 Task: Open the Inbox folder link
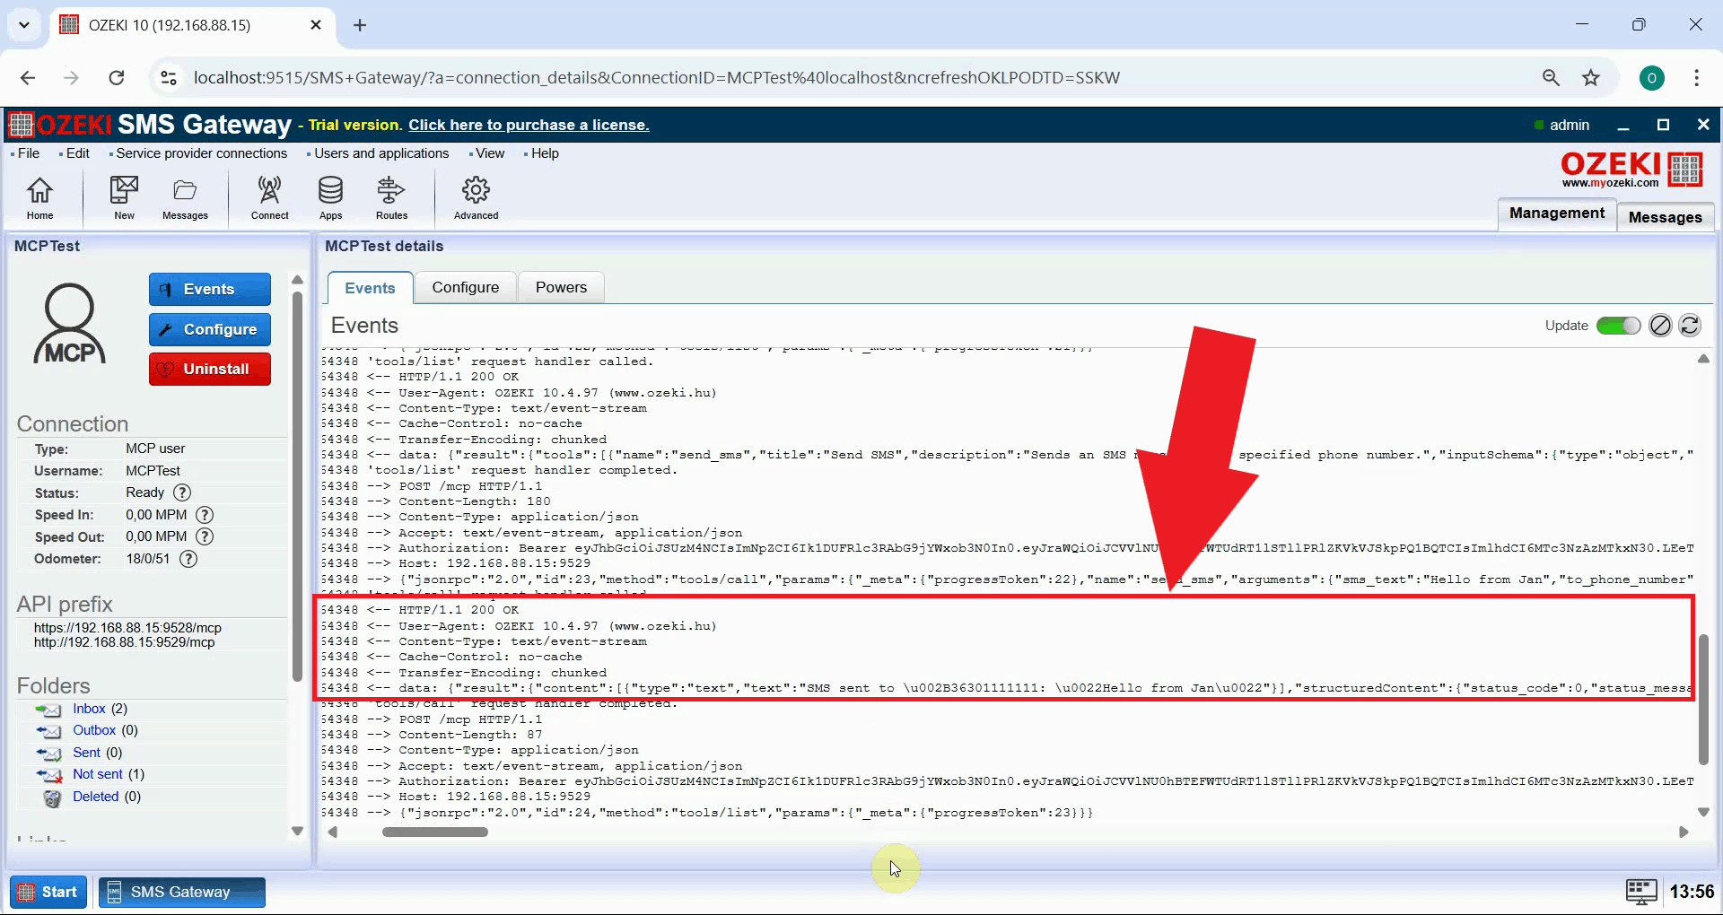(x=89, y=709)
